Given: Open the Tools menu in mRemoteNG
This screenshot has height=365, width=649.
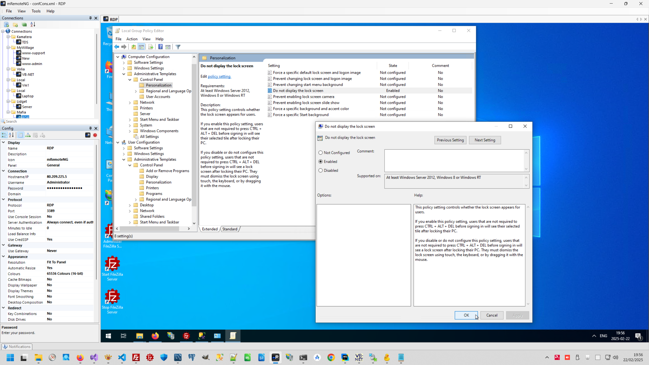Looking at the screenshot, I should (x=36, y=11).
